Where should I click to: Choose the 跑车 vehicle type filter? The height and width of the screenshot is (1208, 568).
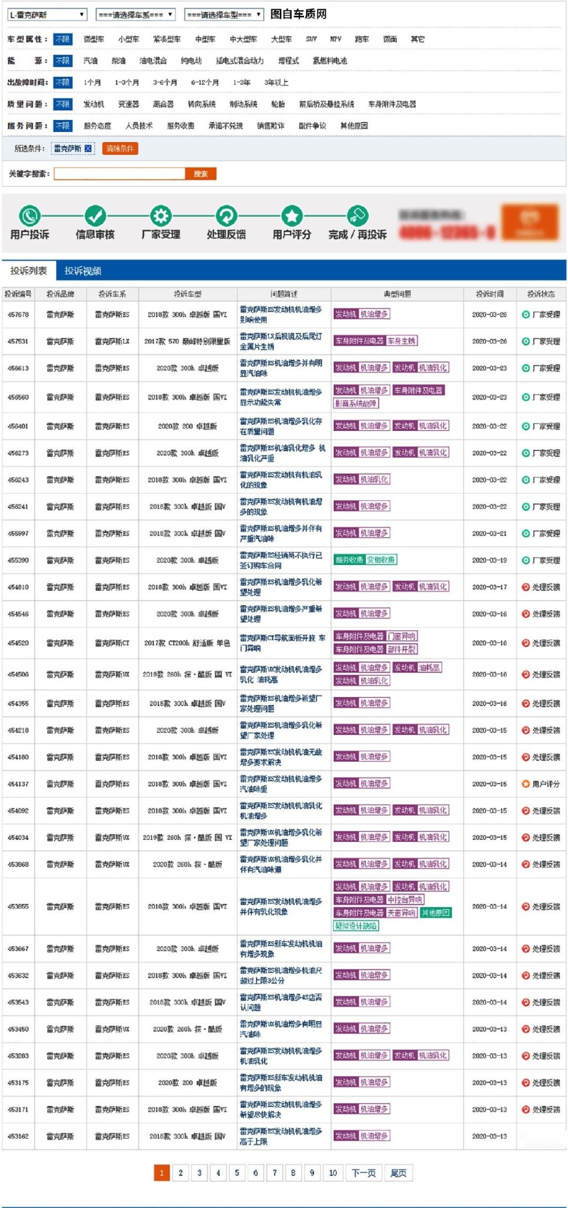(362, 39)
